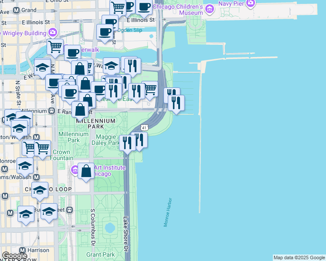This screenshot has width=326, height=261.
Task: Click the Chicago Children's Museum icon
Action: point(210,9)
